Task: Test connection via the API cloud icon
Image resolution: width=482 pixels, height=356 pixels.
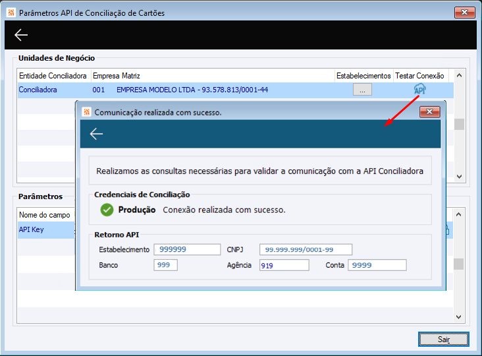Action: point(419,90)
